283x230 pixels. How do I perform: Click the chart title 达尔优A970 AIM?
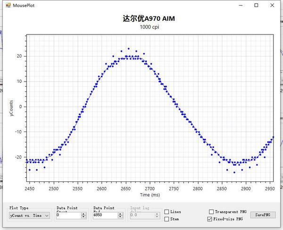pos(149,18)
